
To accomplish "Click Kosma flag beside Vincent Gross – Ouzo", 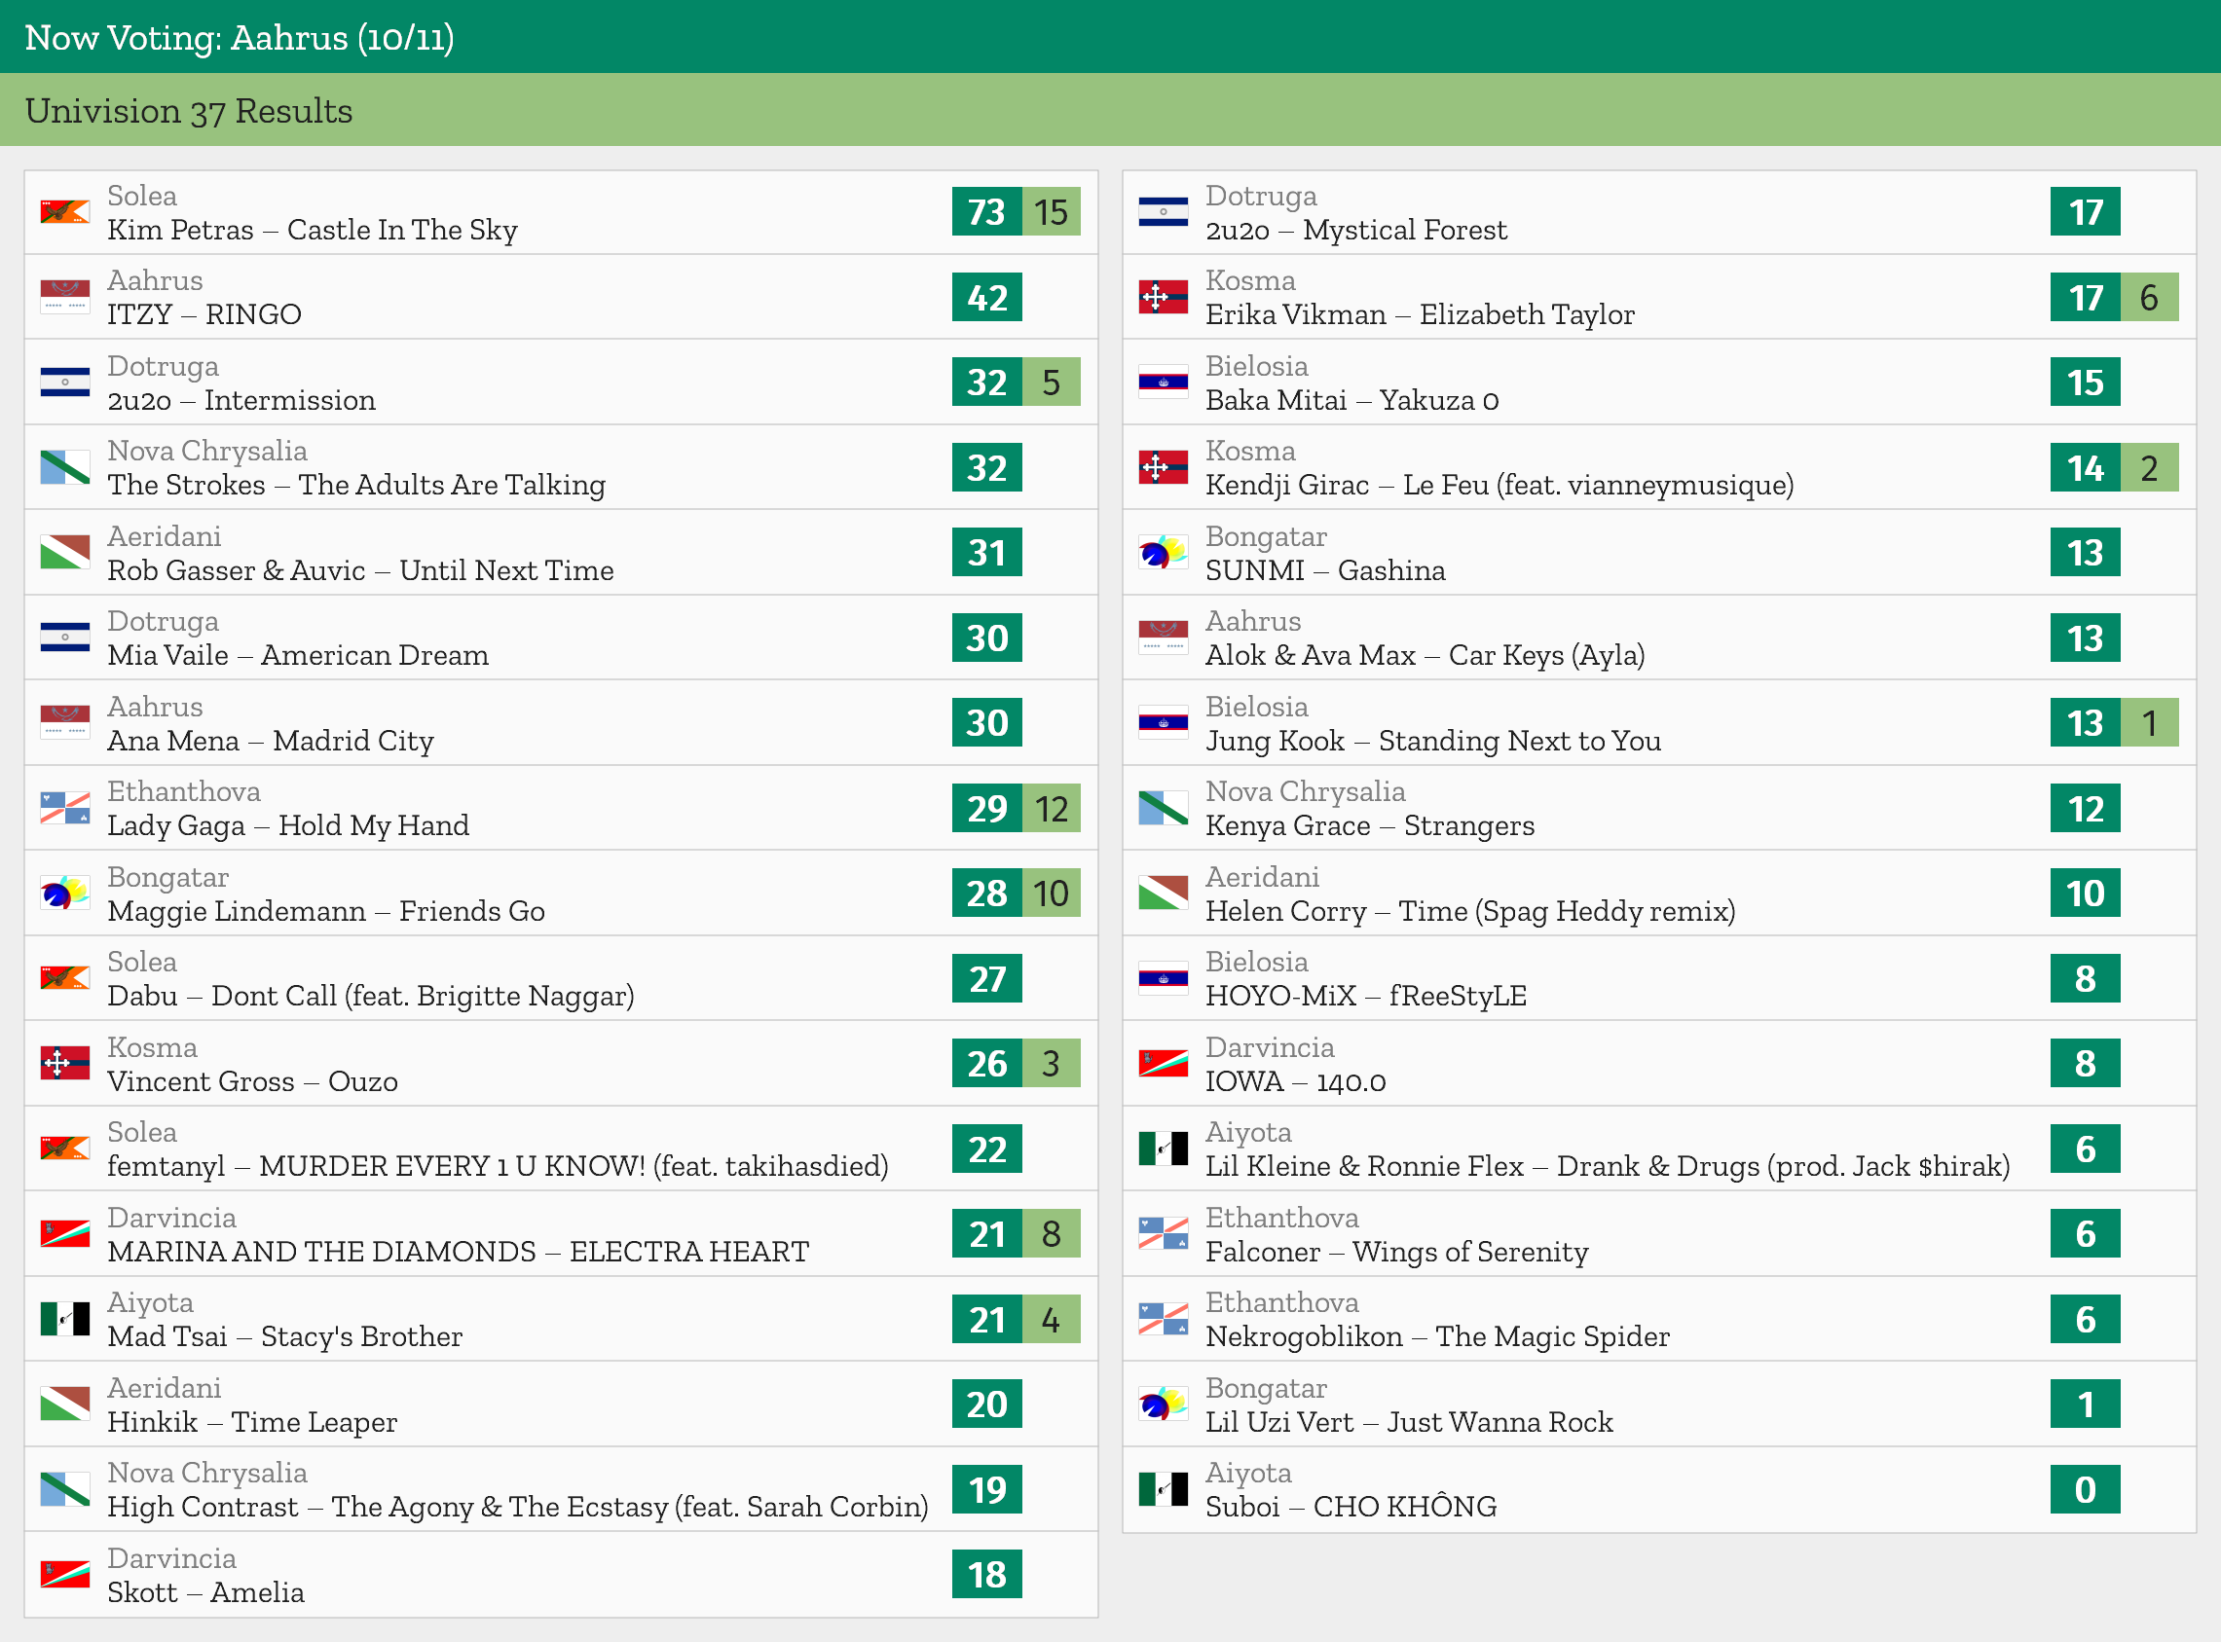I will coord(64,1064).
